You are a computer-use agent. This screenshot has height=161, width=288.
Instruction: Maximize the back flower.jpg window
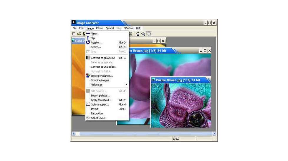point(205,51)
